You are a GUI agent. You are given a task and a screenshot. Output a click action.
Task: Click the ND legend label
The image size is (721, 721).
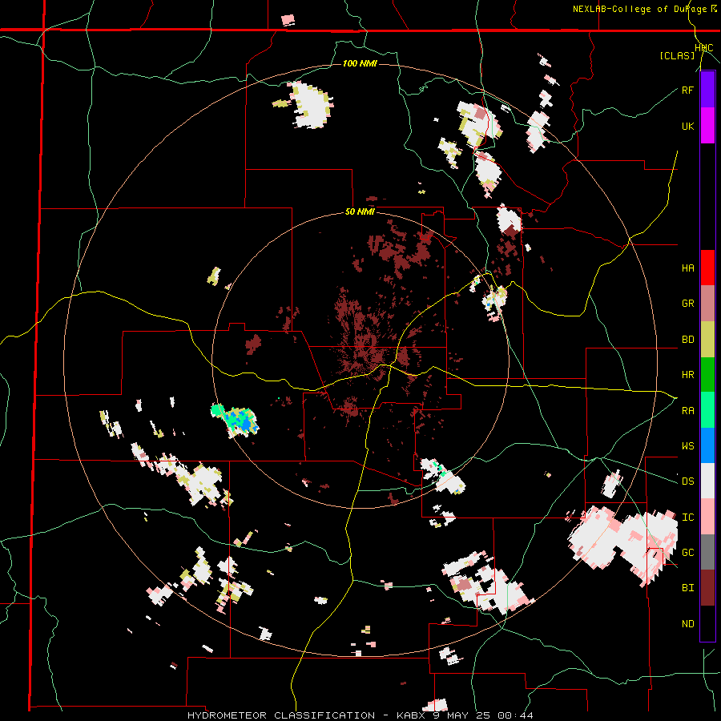[687, 624]
